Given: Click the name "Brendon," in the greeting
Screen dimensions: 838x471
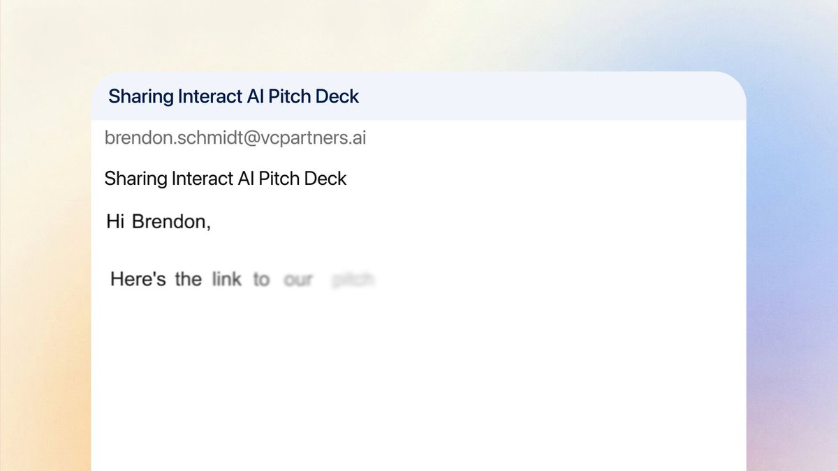Looking at the screenshot, I should click(x=172, y=222).
